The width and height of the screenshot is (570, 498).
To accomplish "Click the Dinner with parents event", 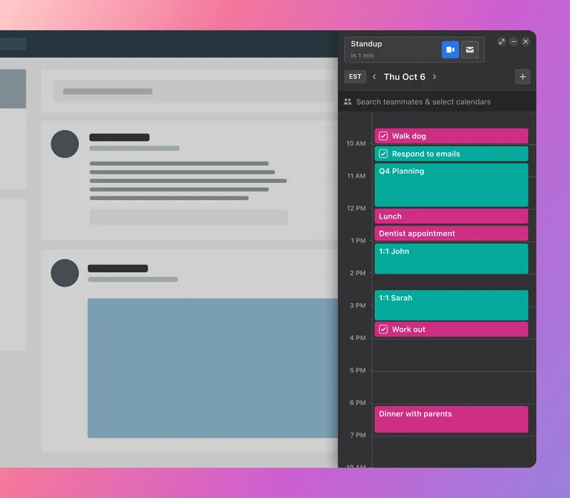I will click(451, 419).
